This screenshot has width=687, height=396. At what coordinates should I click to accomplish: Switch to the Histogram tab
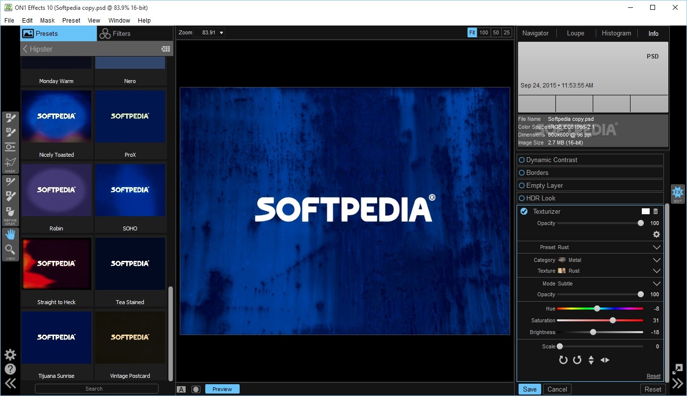pyautogui.click(x=616, y=33)
